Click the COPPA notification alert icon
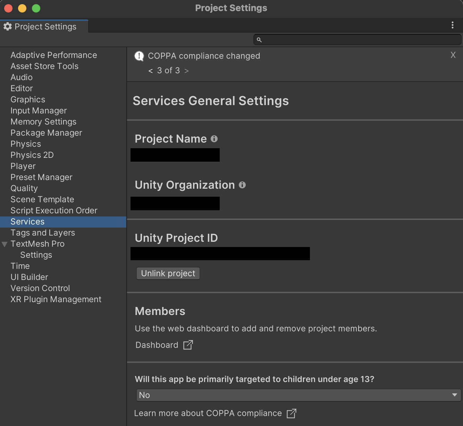Viewport: 463px width, 426px height. click(x=139, y=56)
